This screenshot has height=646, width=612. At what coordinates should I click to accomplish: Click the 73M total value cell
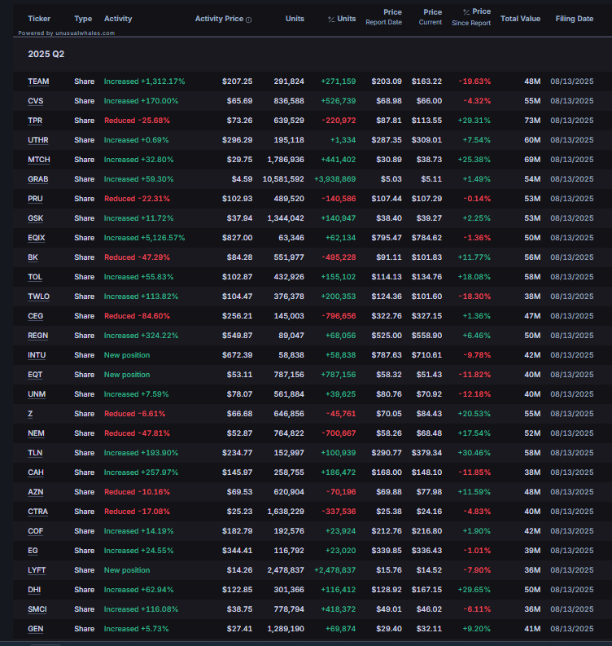[x=532, y=121]
